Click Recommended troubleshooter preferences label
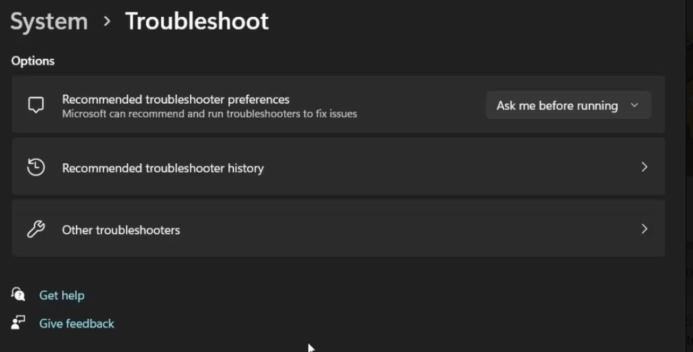 (175, 100)
